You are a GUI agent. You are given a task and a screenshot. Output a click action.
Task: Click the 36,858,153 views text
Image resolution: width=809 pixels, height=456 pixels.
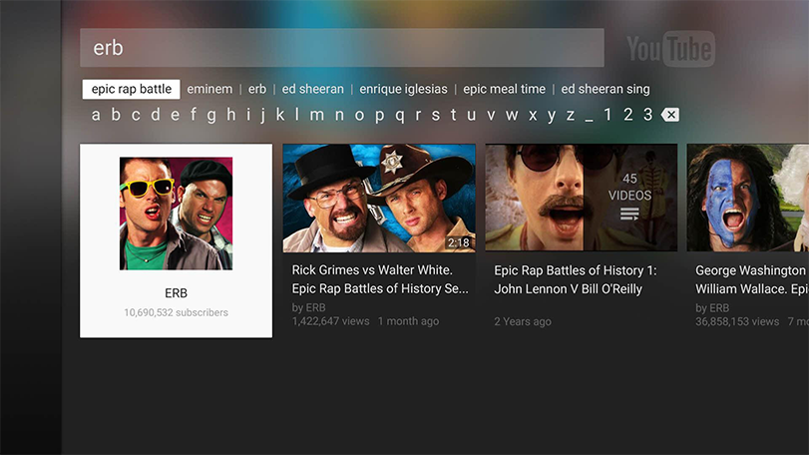[x=737, y=321]
